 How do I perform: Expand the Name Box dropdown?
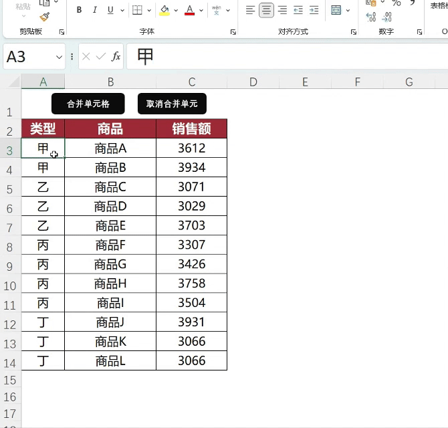coord(59,57)
